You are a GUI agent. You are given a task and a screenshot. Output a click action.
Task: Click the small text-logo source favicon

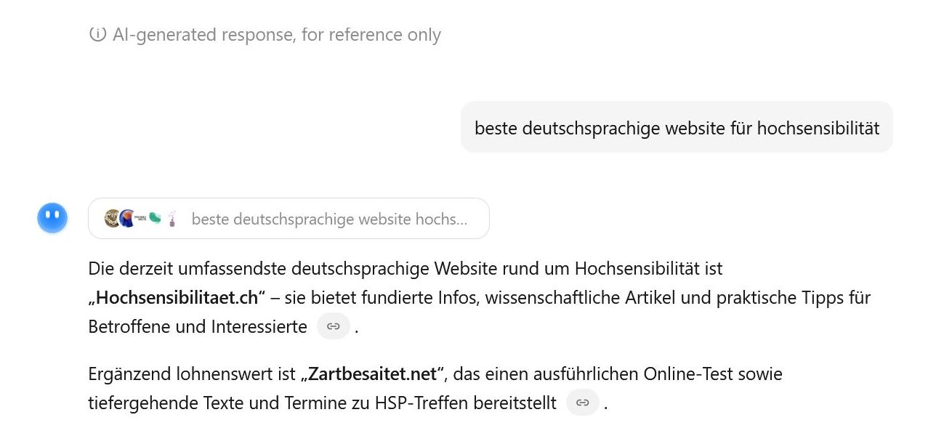[x=141, y=218]
